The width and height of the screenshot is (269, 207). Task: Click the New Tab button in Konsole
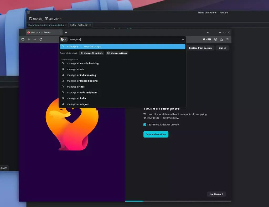tap(35, 19)
